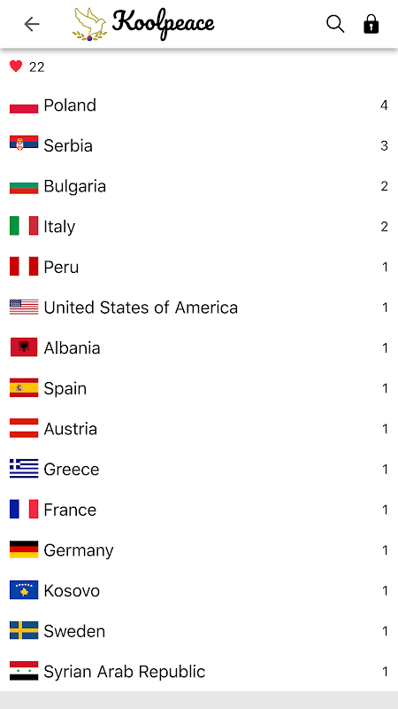The image size is (398, 709).
Task: Click the Koolpeace title text
Action: point(163,24)
